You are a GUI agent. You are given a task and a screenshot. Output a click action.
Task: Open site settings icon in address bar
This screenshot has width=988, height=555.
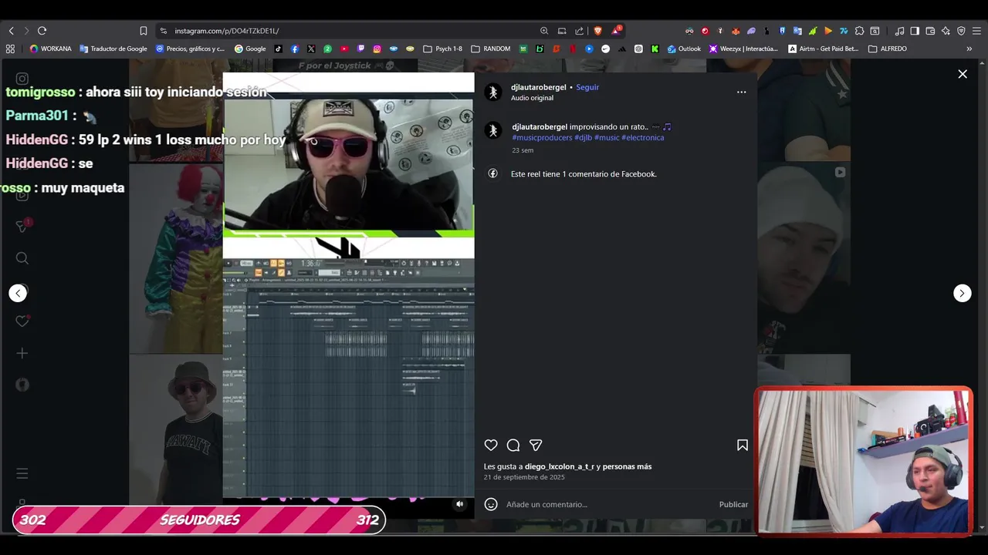point(163,31)
